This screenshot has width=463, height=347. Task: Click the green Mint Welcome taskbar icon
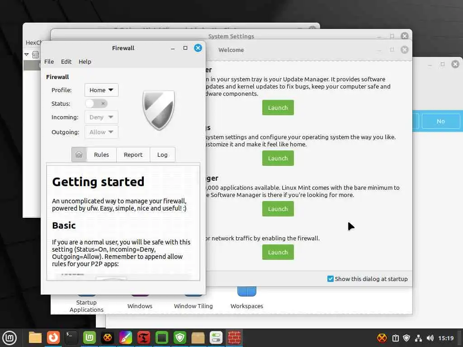point(90,338)
